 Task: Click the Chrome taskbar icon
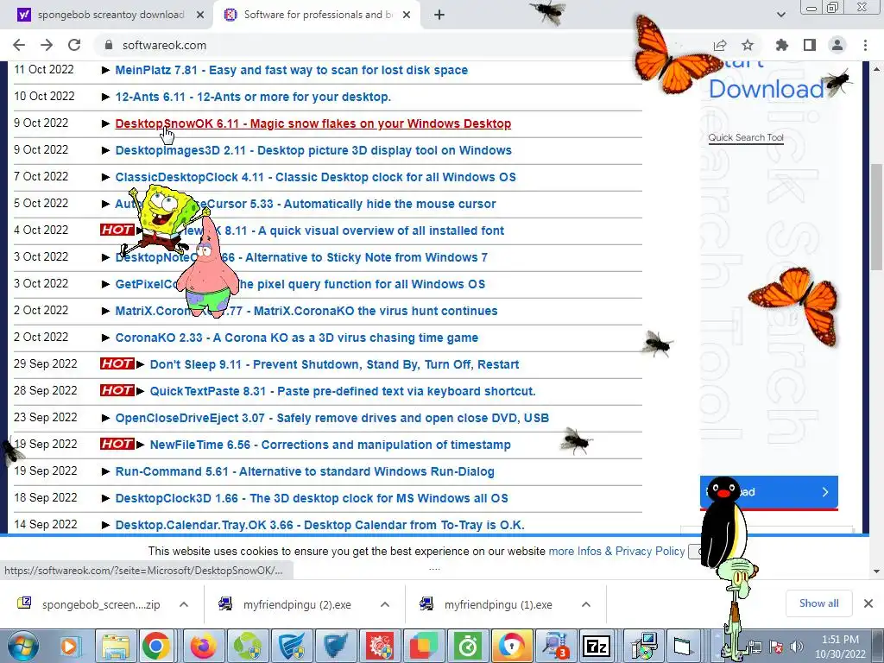[x=156, y=646]
